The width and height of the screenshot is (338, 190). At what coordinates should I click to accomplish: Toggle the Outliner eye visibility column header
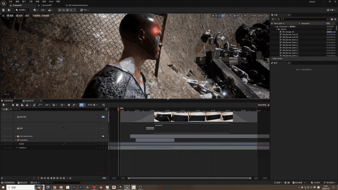click(272, 23)
